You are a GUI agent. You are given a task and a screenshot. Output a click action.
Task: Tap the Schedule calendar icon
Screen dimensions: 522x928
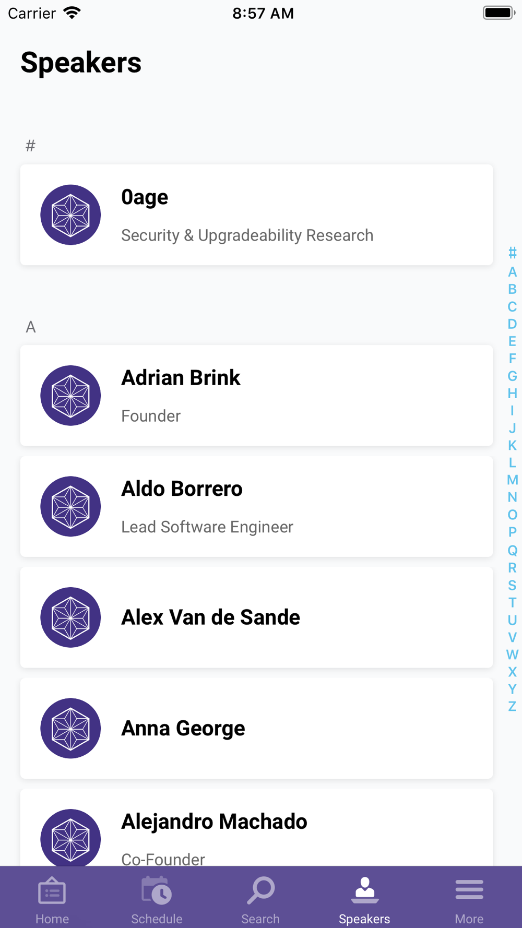coord(156,891)
